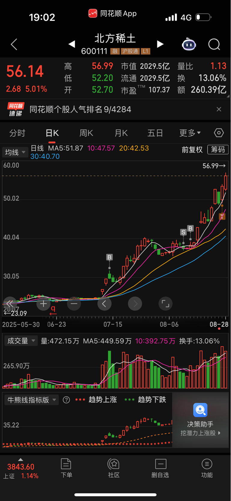Select the 日K tab
Screen dimensions: 231x501
point(52,133)
